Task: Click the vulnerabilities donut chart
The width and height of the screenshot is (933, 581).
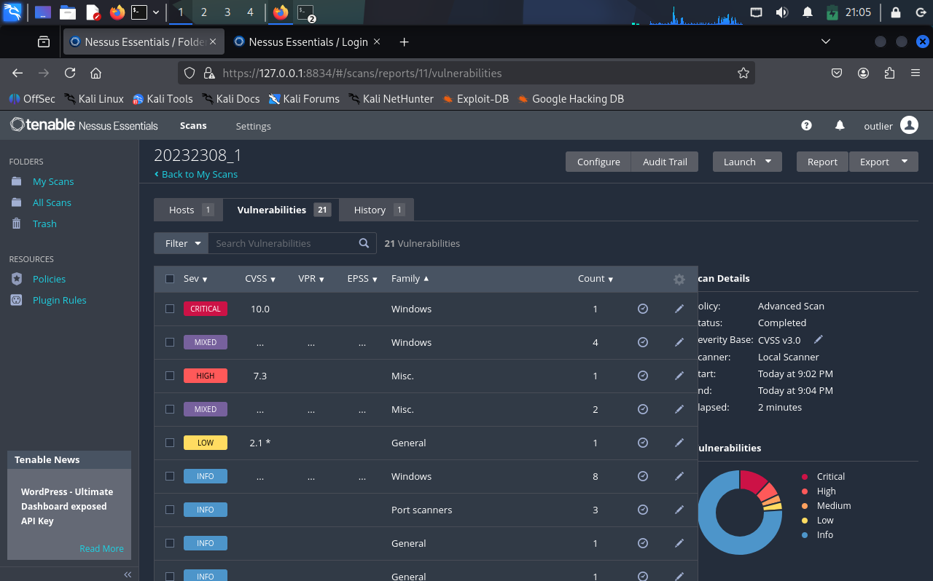Action: tap(739, 513)
